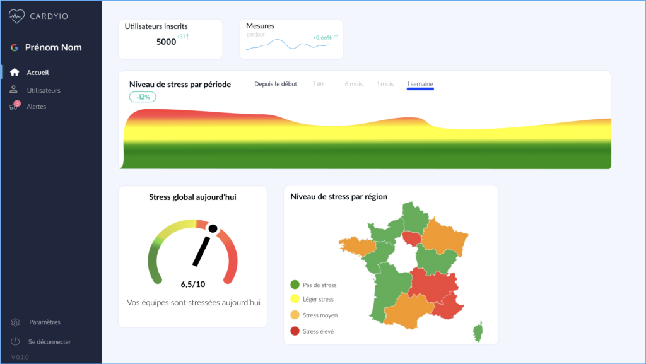The image size is (646, 364).
Task: Click the -12% stress change badge
Action: pyautogui.click(x=143, y=97)
